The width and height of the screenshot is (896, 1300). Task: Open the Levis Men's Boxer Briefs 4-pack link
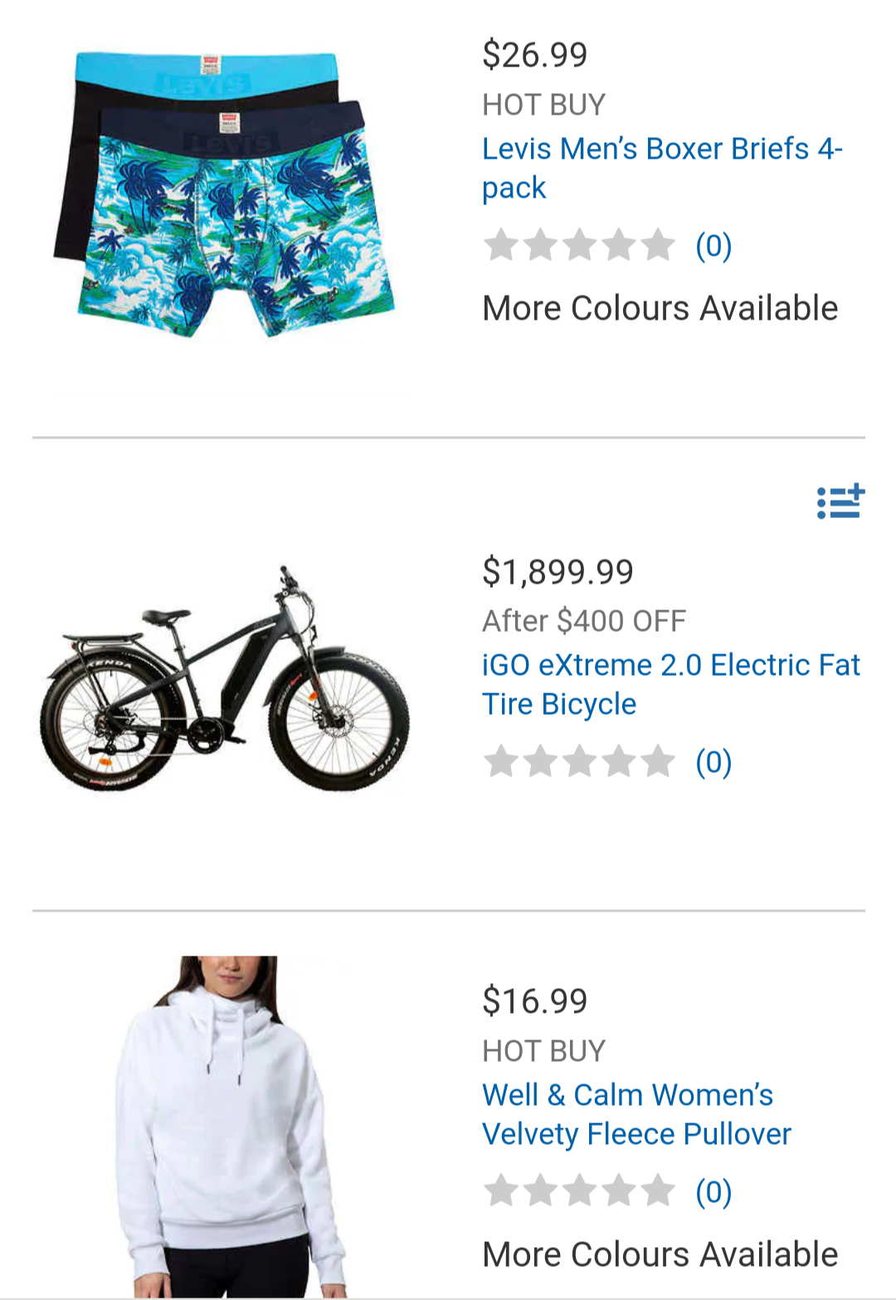click(x=662, y=168)
